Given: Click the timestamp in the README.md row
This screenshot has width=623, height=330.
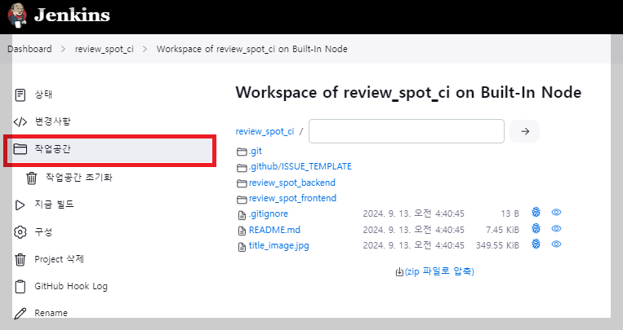Looking at the screenshot, I should pos(413,230).
